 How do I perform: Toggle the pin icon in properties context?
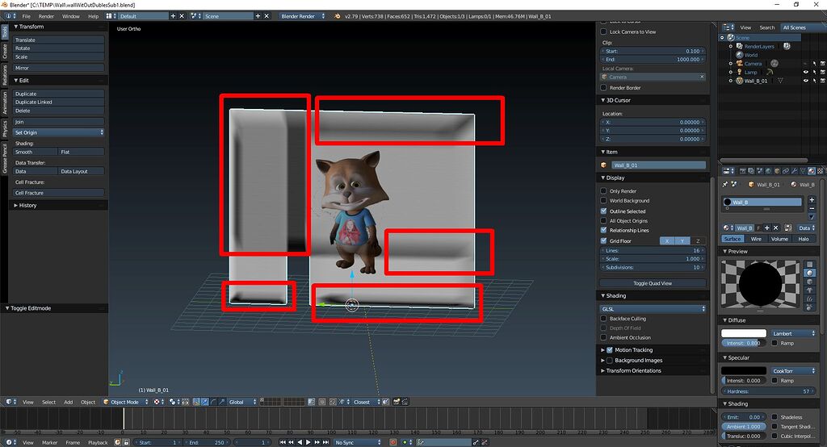click(724, 185)
